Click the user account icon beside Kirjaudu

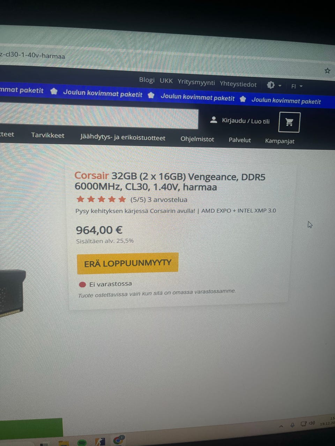[x=214, y=120]
